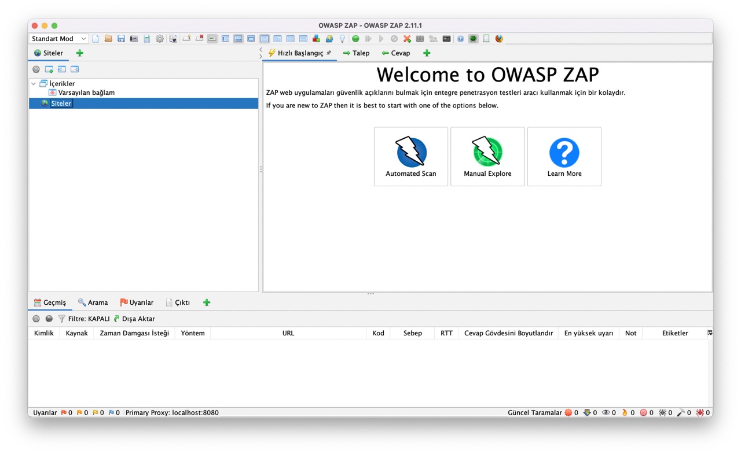Click the black spider status icon
This screenshot has width=741, height=454.
coord(662,413)
